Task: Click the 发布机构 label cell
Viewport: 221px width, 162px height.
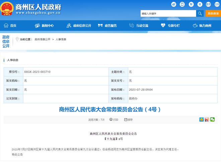Action: coord(118,99)
